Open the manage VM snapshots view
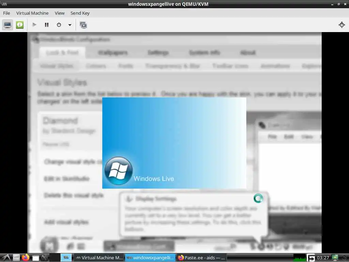 (x=83, y=25)
